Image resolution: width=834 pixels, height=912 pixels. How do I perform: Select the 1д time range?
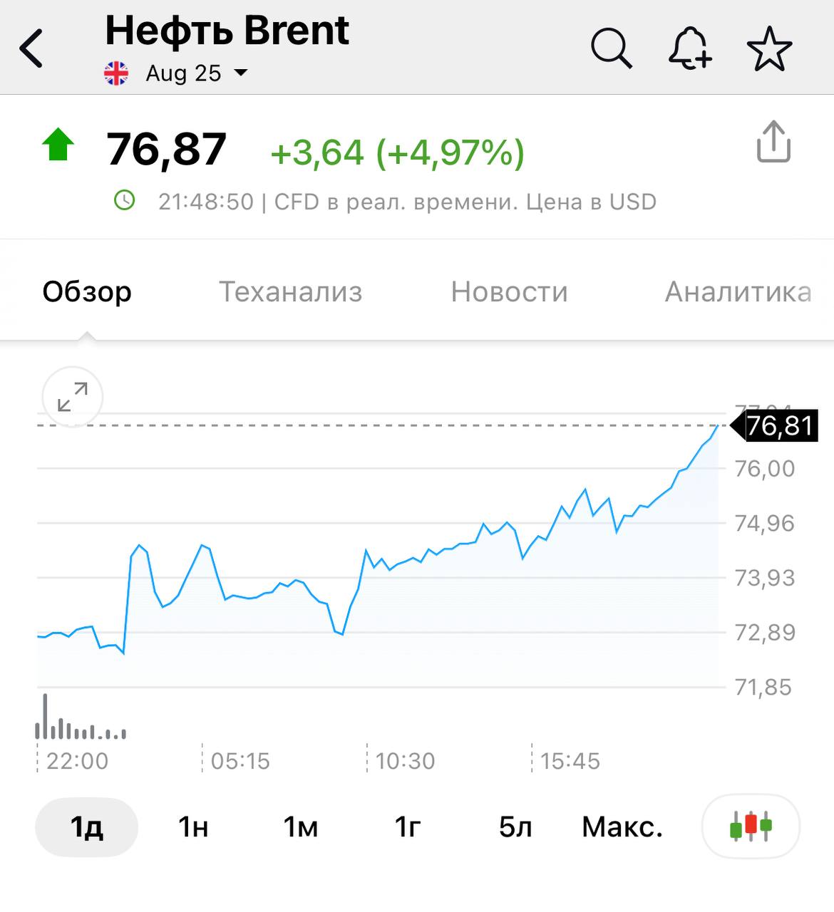click(86, 827)
